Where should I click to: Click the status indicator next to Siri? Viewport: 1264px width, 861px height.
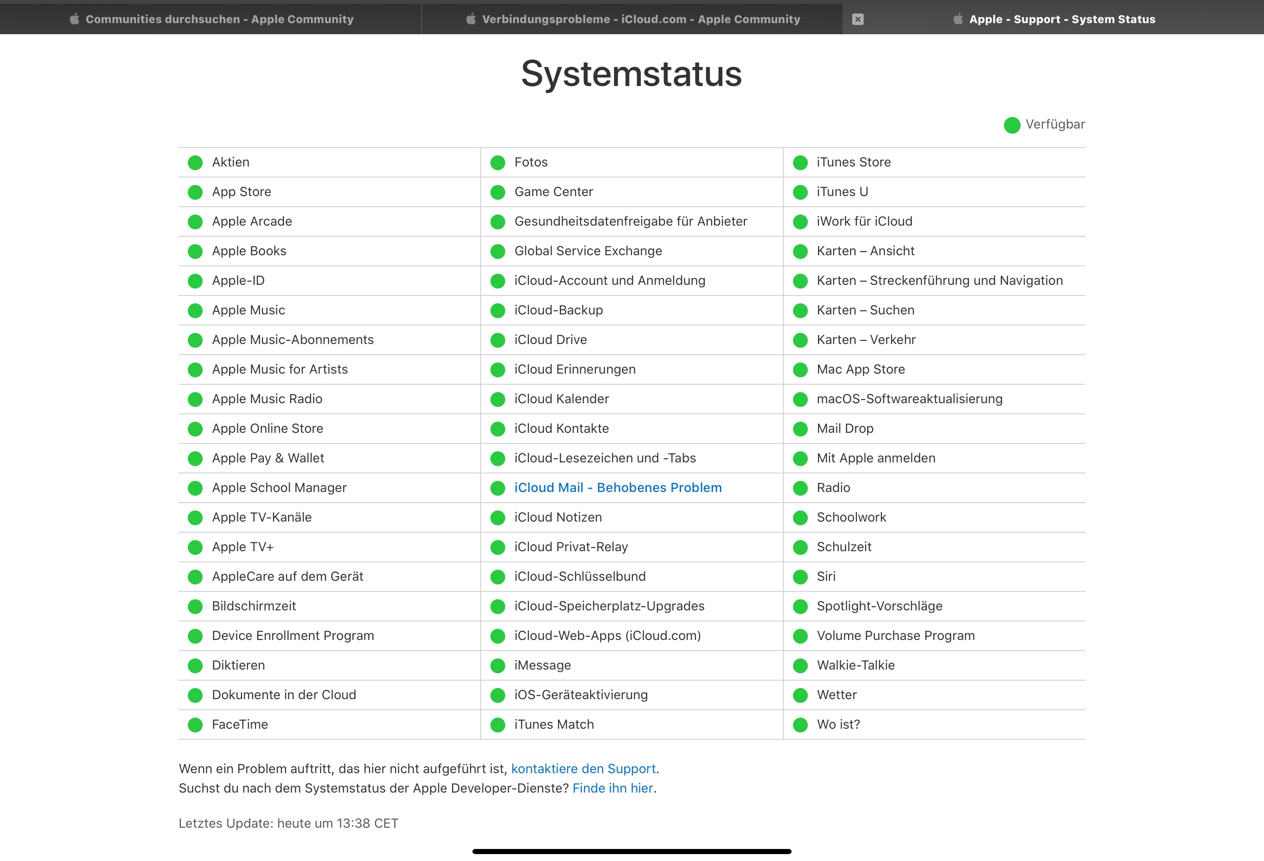pyautogui.click(x=800, y=577)
